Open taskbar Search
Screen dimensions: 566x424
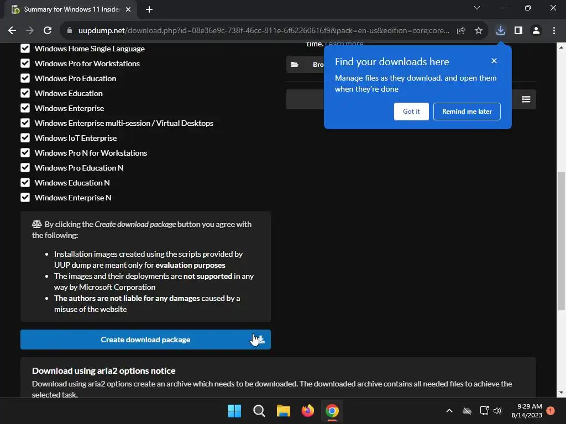pyautogui.click(x=259, y=411)
